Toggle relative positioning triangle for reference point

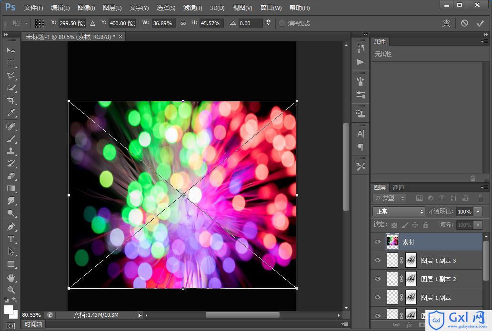(x=92, y=23)
